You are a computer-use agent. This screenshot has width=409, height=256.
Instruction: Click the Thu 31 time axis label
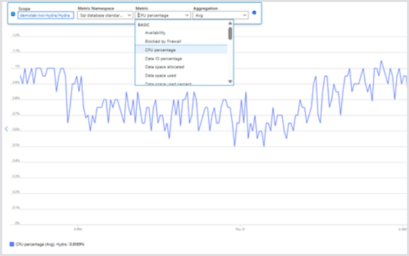click(240, 229)
